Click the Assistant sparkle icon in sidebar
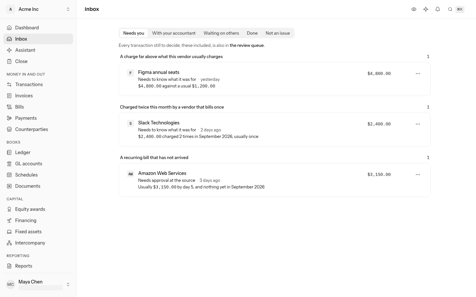The width and height of the screenshot is (476, 297). pos(9,50)
